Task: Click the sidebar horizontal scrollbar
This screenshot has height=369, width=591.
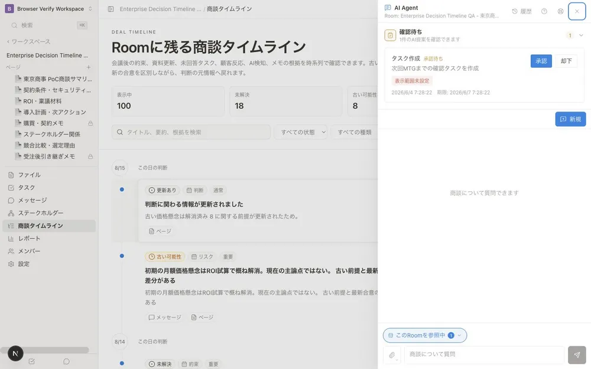Action: (44, 350)
